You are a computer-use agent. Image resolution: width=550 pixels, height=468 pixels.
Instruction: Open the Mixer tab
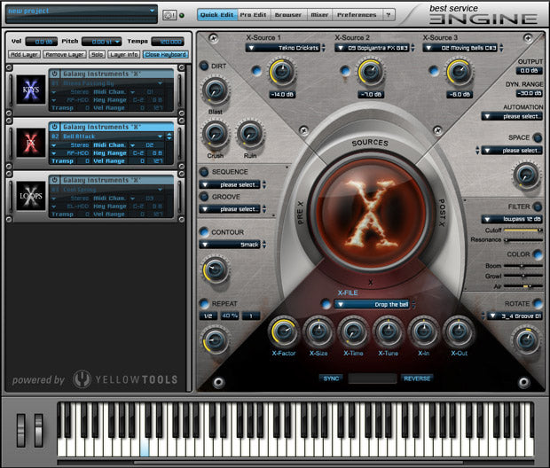[319, 15]
